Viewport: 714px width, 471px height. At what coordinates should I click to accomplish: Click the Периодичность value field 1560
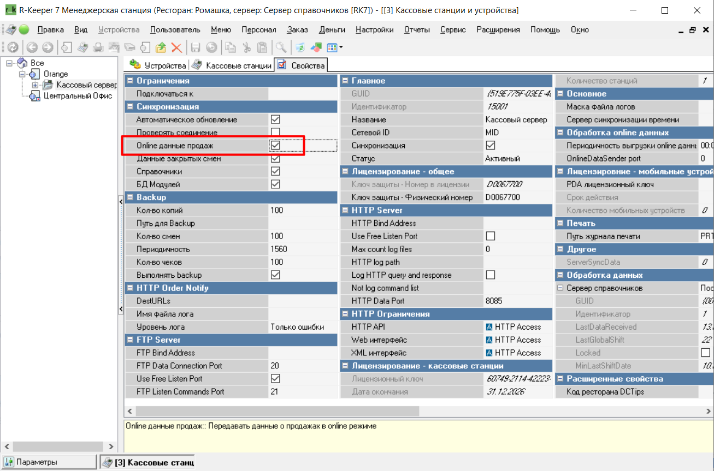tap(302, 249)
